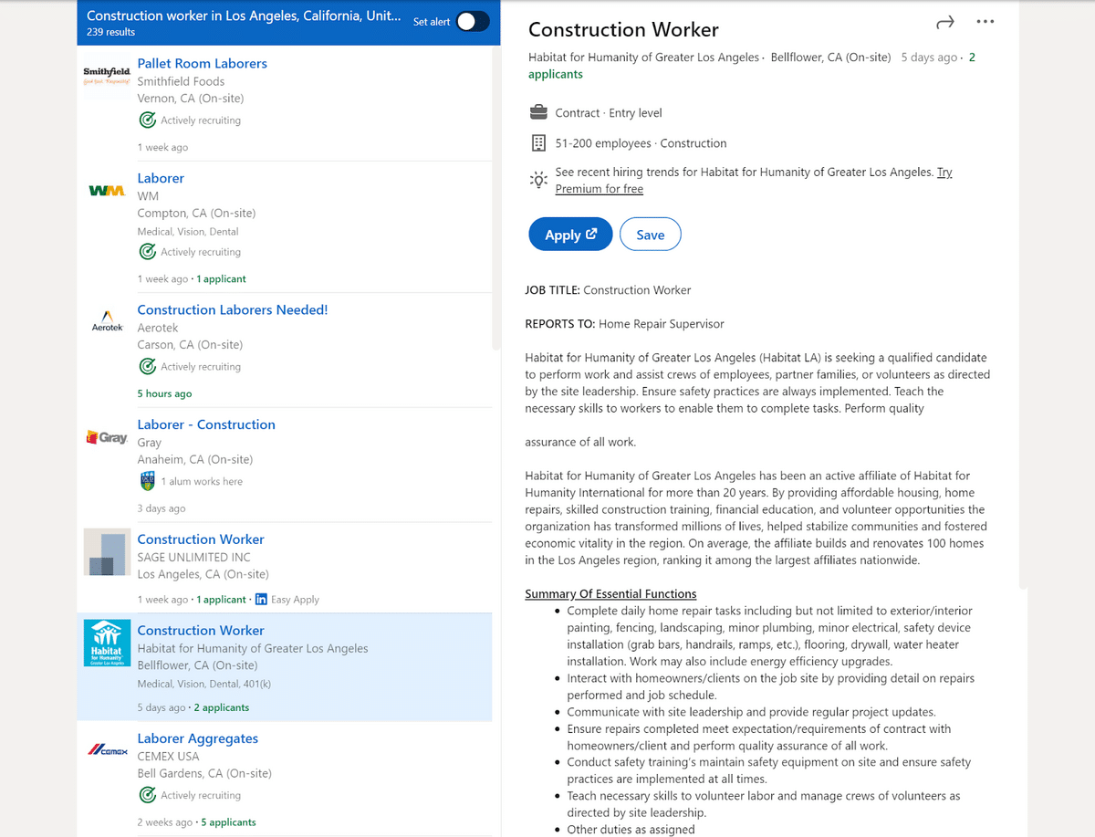Save this Construction Worker job

pyautogui.click(x=650, y=235)
